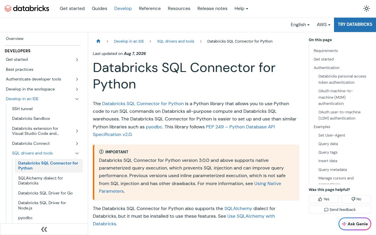Jump to Set User-Agent section
Screen dimensions: 376x235
tap(332, 135)
